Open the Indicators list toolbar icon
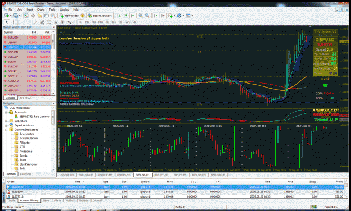This screenshot has height=211, width=351. pyautogui.click(x=171, y=16)
